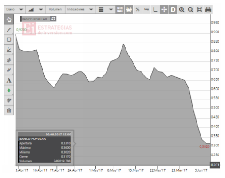Toggle the candlestick gaps icon
225x178 pixels.
tap(129, 10)
